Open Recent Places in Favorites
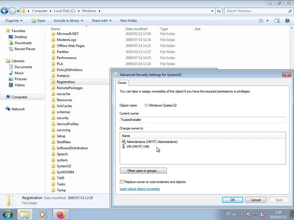This screenshot has height=220, width=294. (25, 49)
